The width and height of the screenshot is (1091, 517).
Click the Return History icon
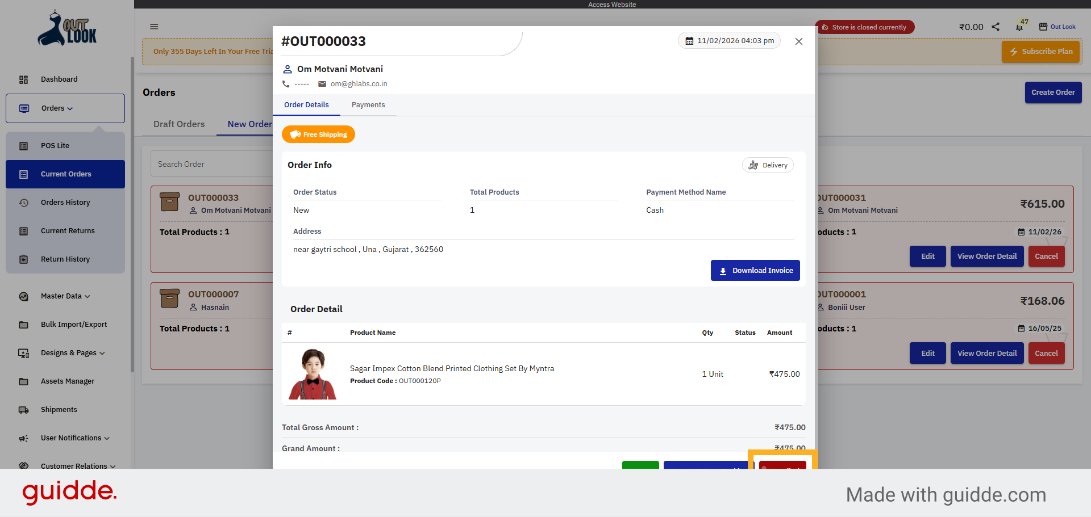coord(23,259)
